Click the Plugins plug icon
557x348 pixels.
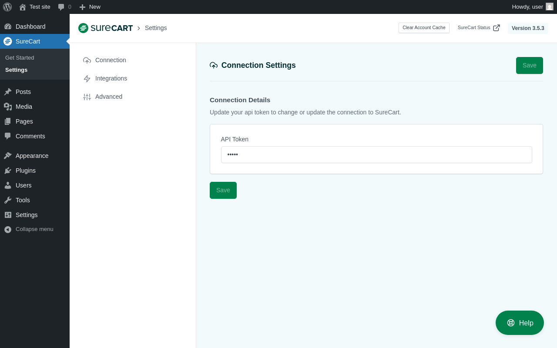(8, 171)
